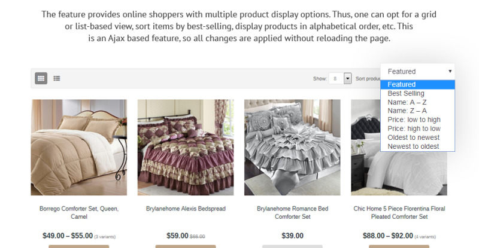This screenshot has height=248, width=479.
Task: Click the Show quantity field showing 8
Action: pyautogui.click(x=335, y=78)
